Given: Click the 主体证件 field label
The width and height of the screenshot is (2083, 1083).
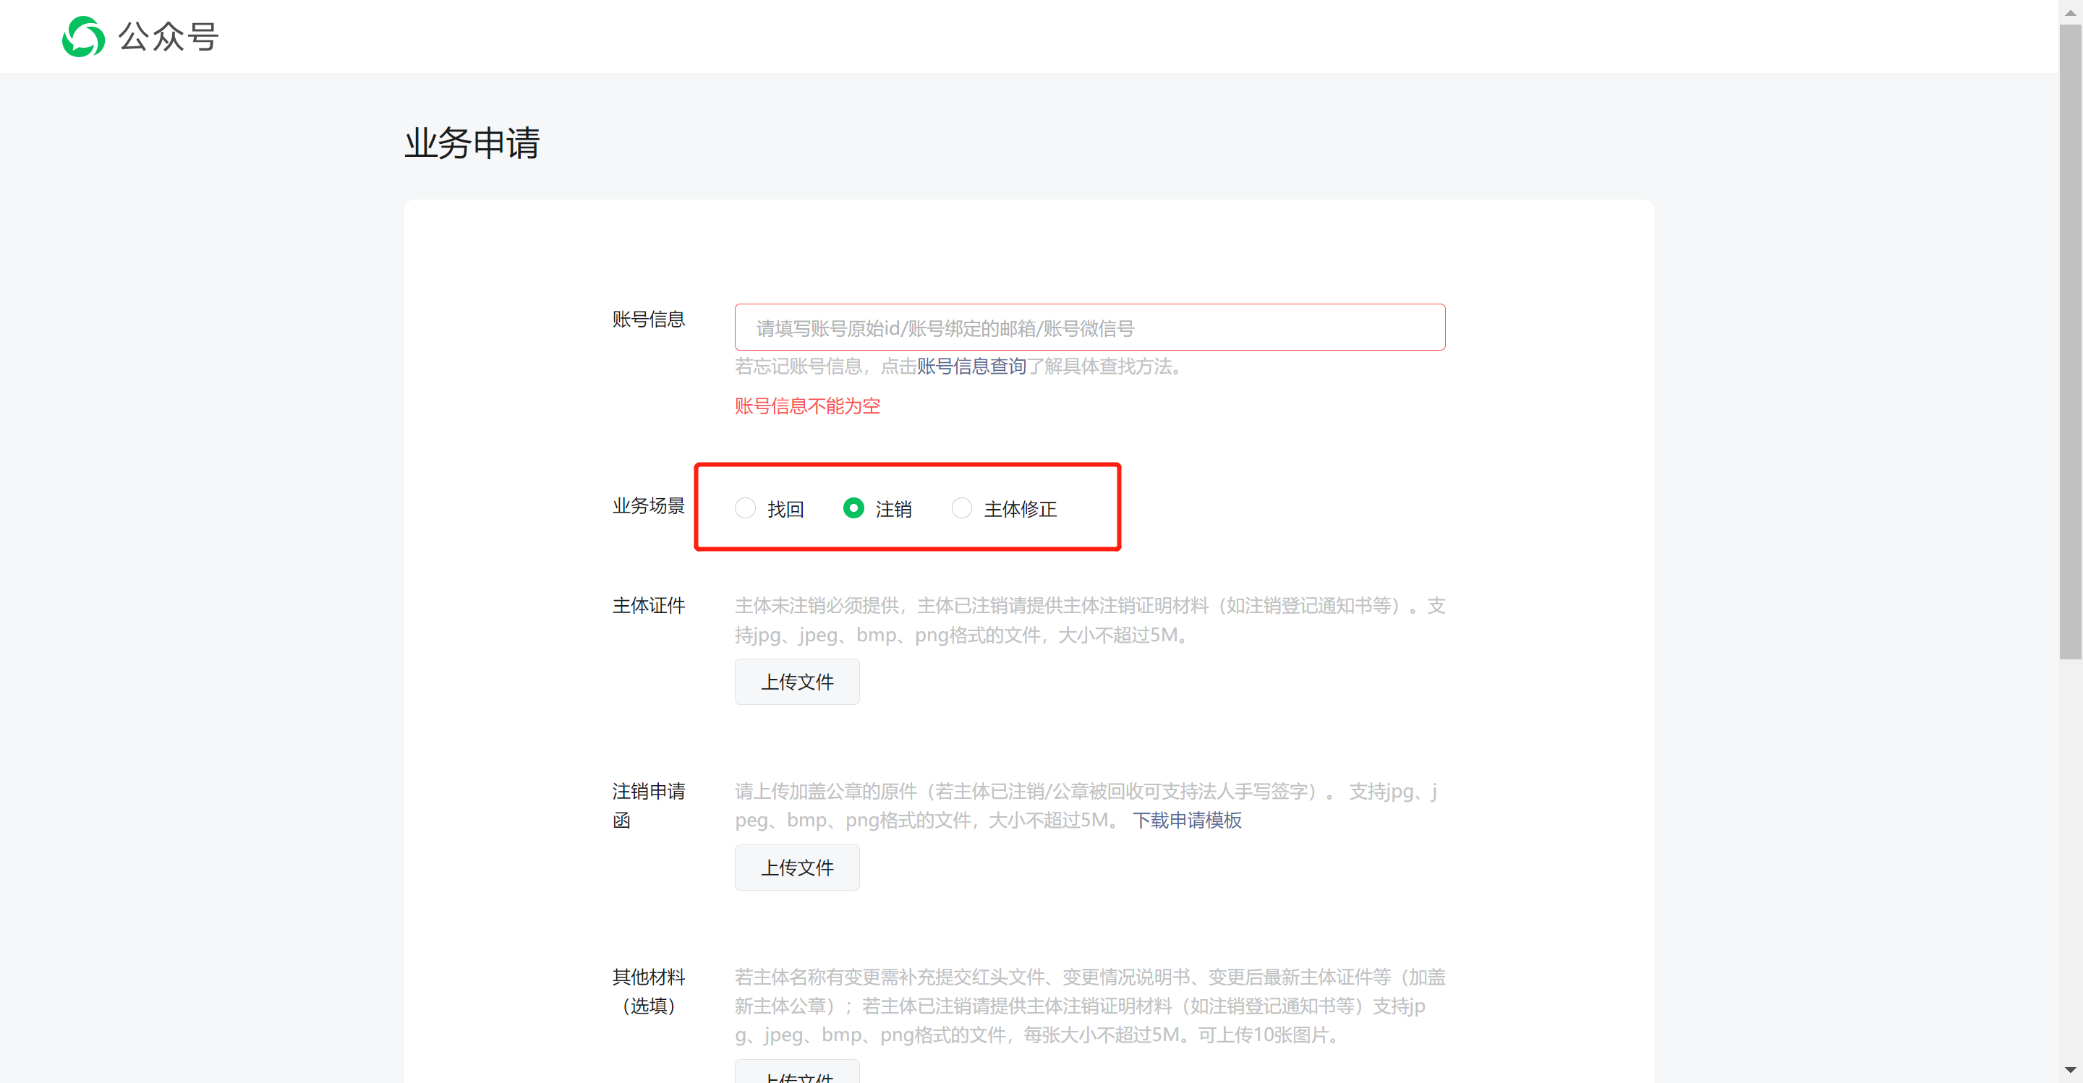Looking at the screenshot, I should pos(648,605).
